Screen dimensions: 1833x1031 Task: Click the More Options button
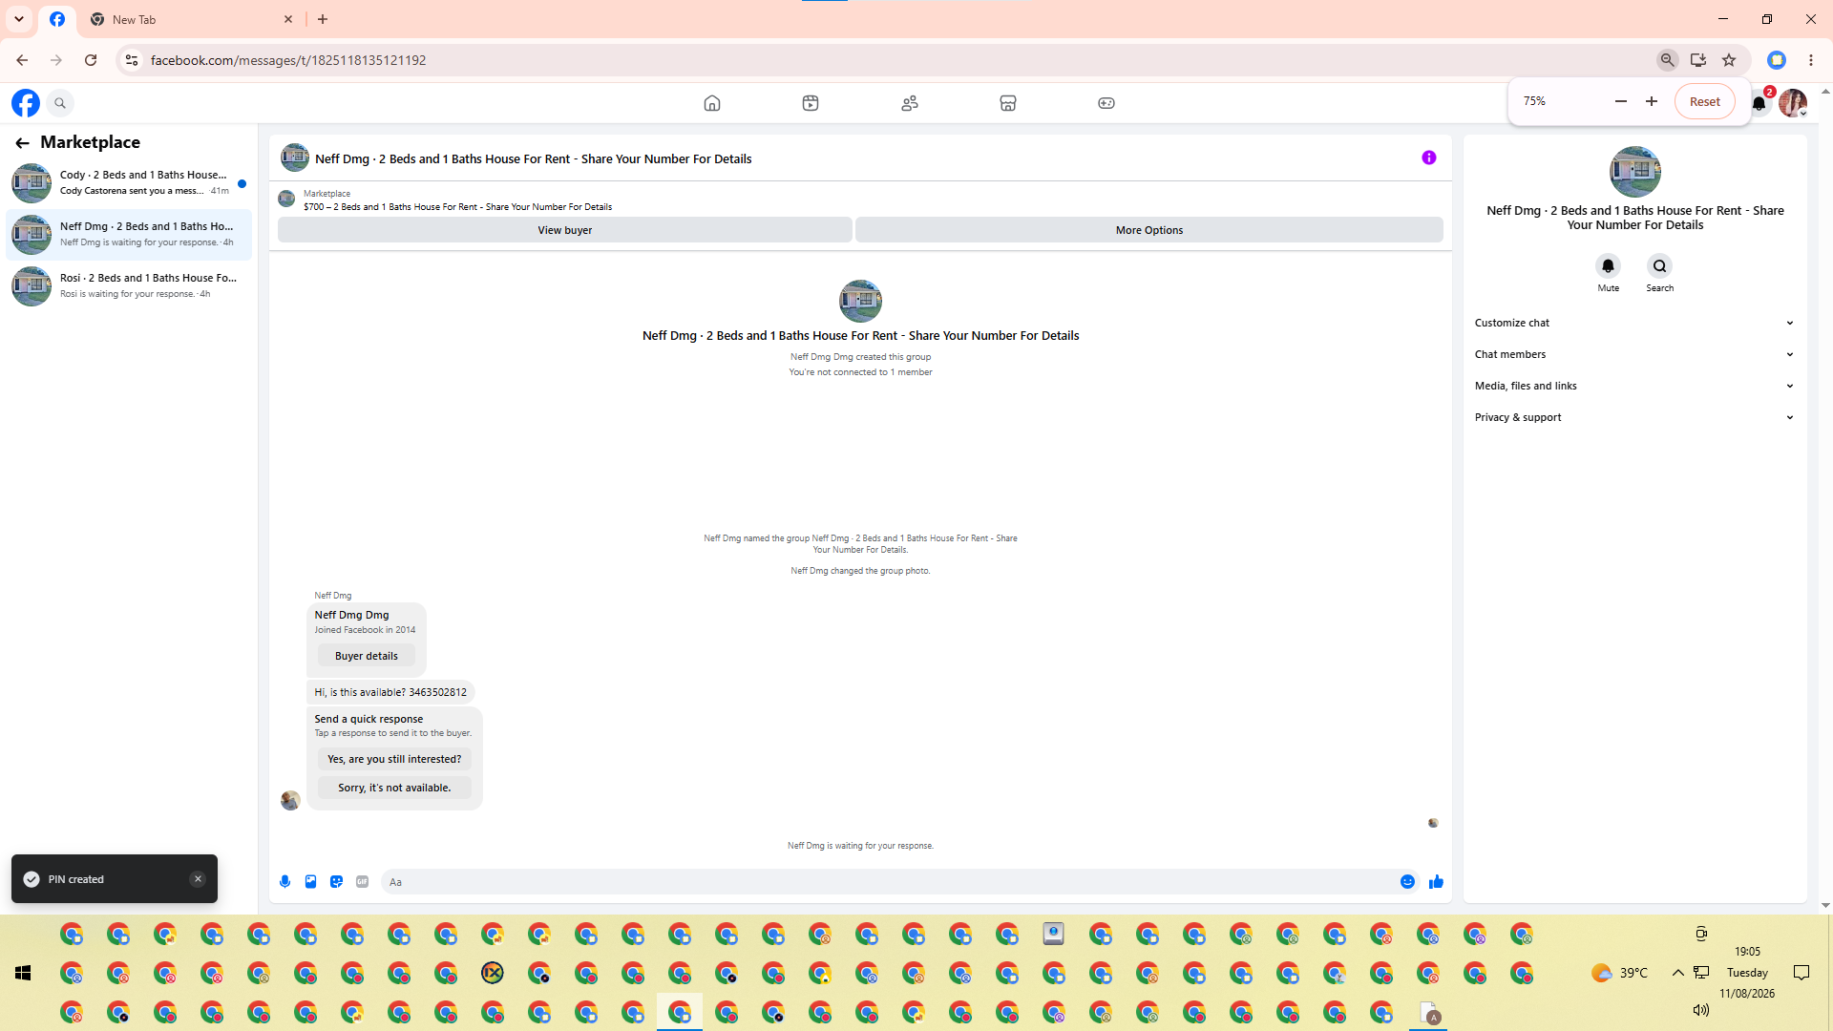1149,230
